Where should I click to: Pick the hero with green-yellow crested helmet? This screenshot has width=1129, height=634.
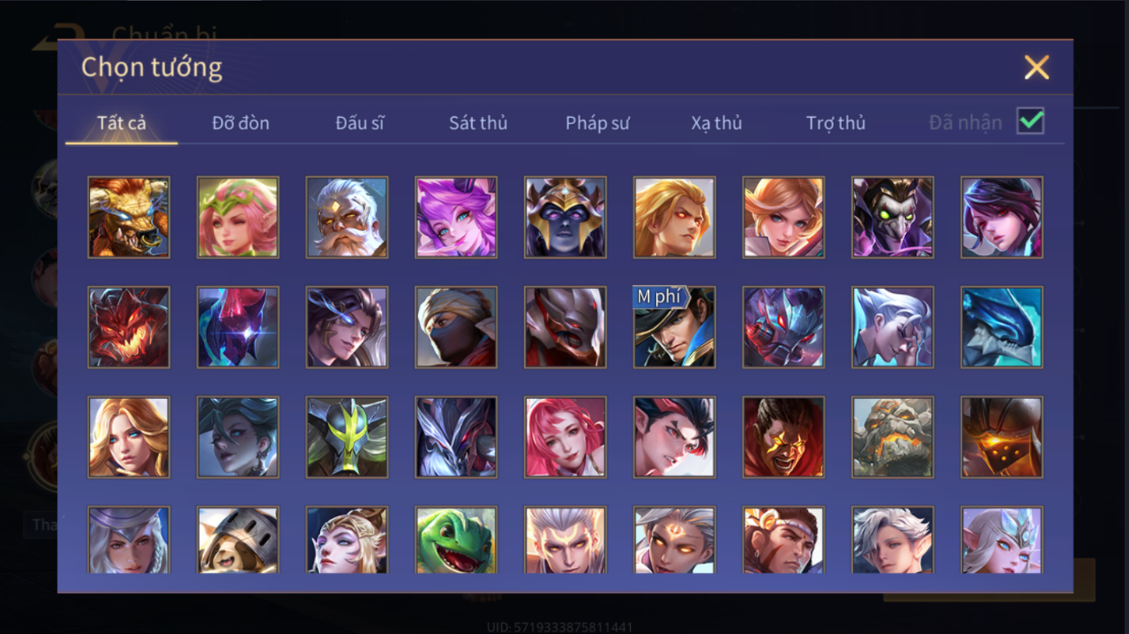[346, 438]
